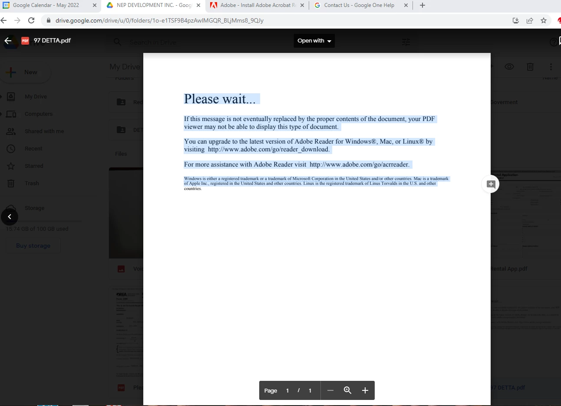Click the Search in Drive field
Screen dimensions: 561x406
(153, 42)
